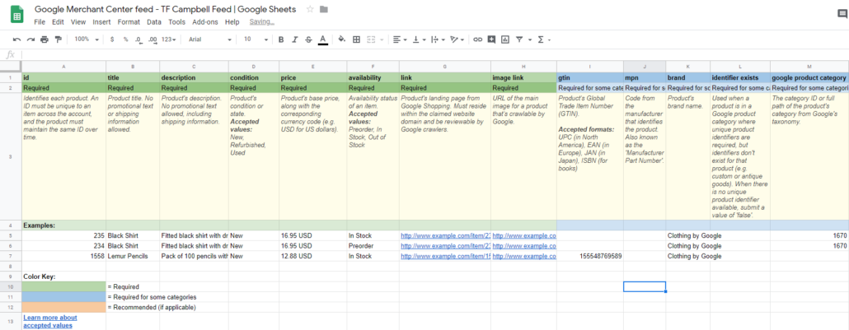Open the font size 10 dropdown
The width and height of the screenshot is (849, 330).
tap(256, 40)
